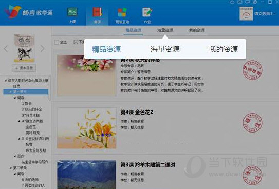Open the flower thumbnail of 秋天的怀念 resource
279x189 pixels.
pos(86,75)
